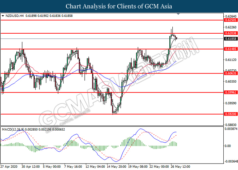
Task: Click the 7 May 16:00 time label
Action: pyautogui.click(x=73, y=167)
